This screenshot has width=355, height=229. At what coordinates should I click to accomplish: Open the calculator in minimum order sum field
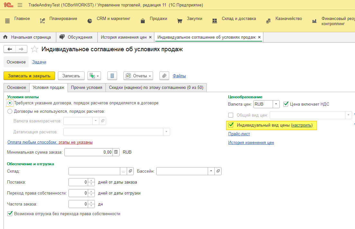(x=116, y=152)
